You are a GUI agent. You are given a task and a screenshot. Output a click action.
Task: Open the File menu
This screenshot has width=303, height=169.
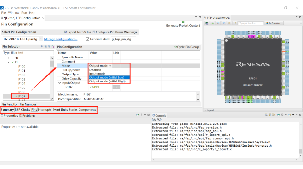click(x=3, y=13)
